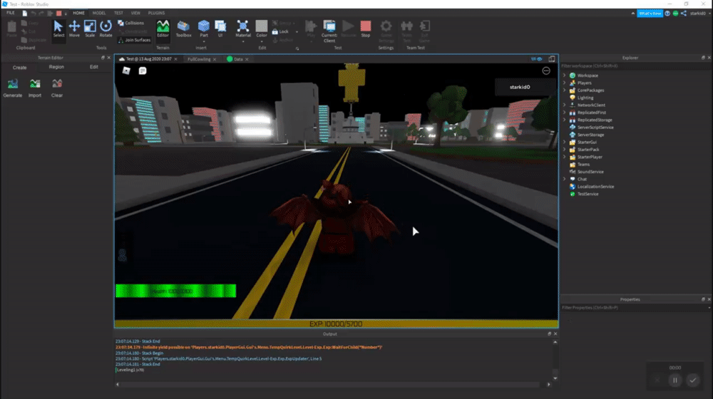Toggle Join Surfaces option
The width and height of the screenshot is (713, 399).
134,40
